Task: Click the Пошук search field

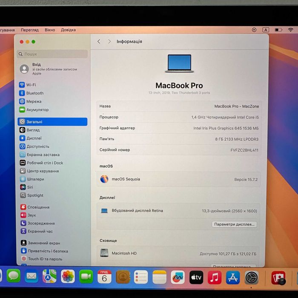Action: click(52, 54)
